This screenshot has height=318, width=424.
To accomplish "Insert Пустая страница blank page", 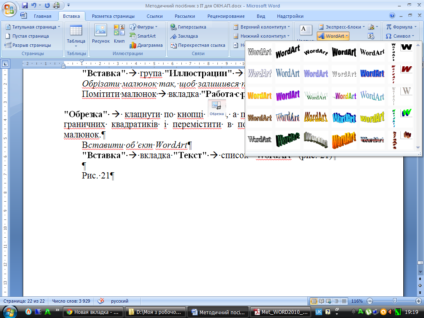I will [27, 36].
